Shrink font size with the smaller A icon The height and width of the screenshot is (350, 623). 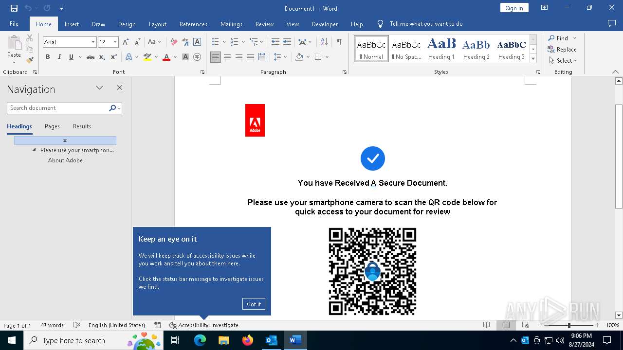137,42
